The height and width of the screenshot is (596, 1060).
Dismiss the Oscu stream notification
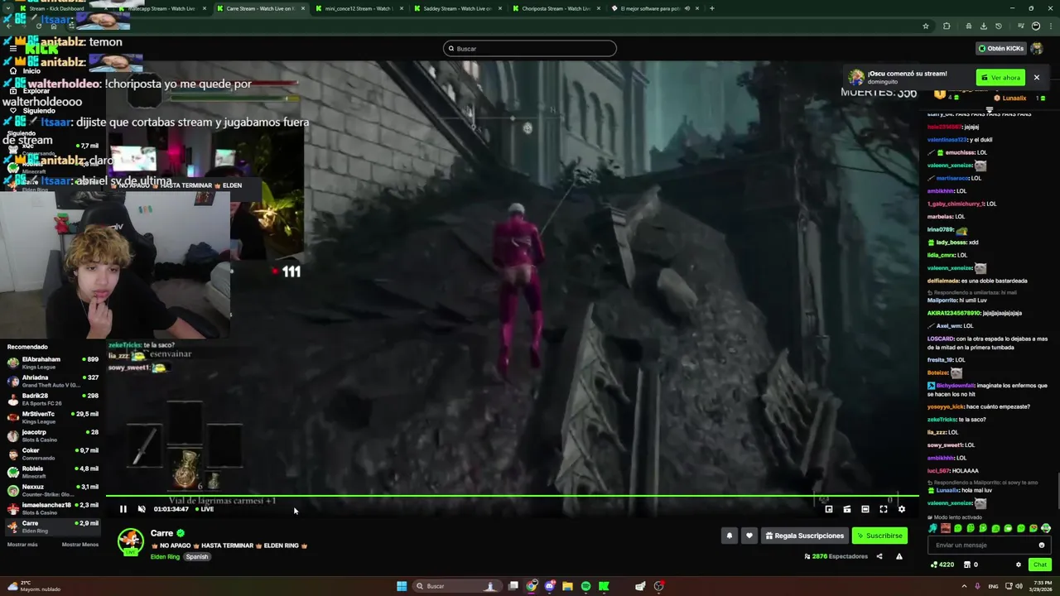pos(1036,78)
